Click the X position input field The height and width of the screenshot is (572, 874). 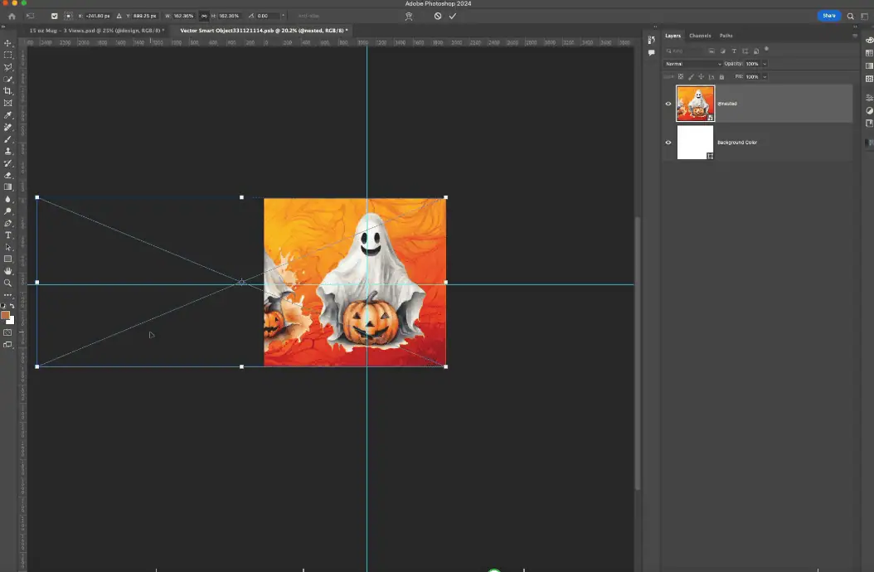click(100, 16)
